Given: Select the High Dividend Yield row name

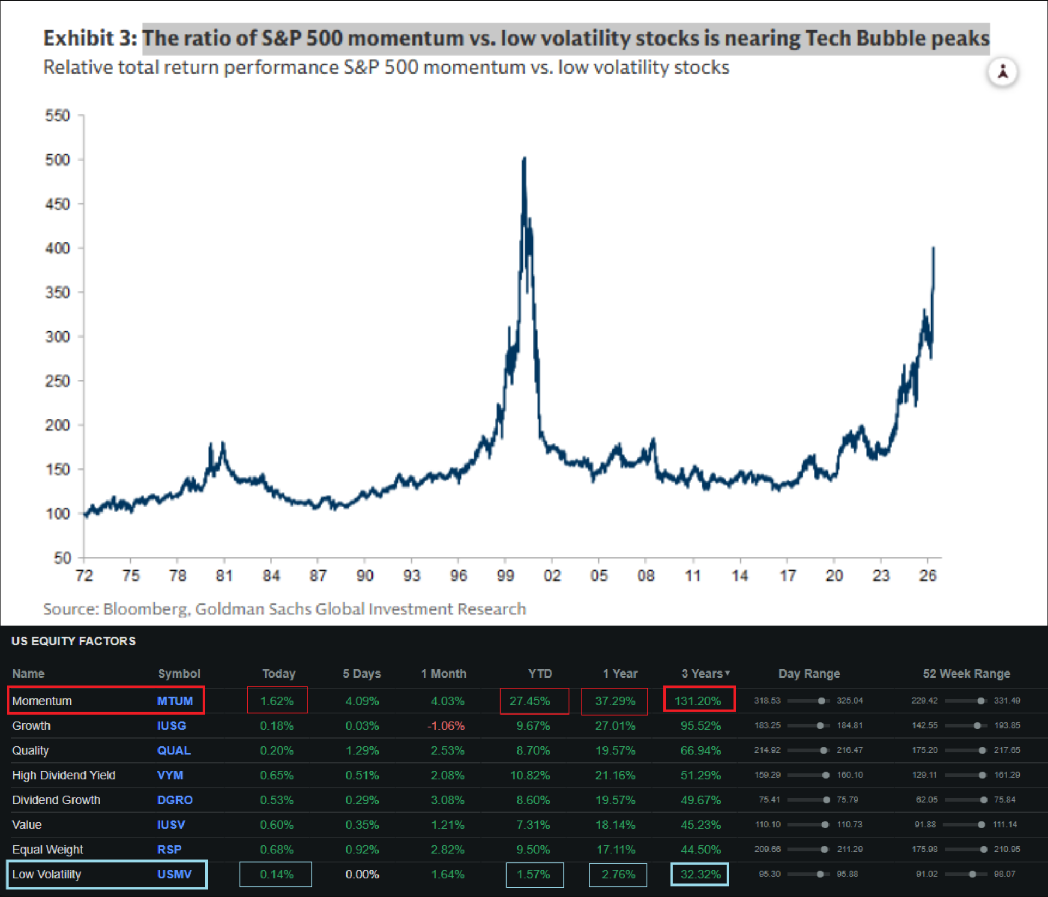Looking at the screenshot, I should [64, 775].
